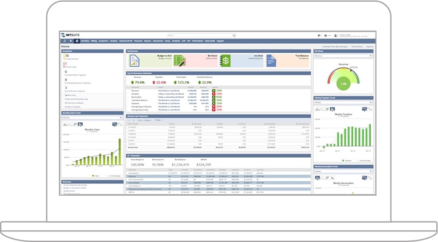Open the Customers menu
This screenshot has width=438, height=242.
pyautogui.click(x=103, y=41)
